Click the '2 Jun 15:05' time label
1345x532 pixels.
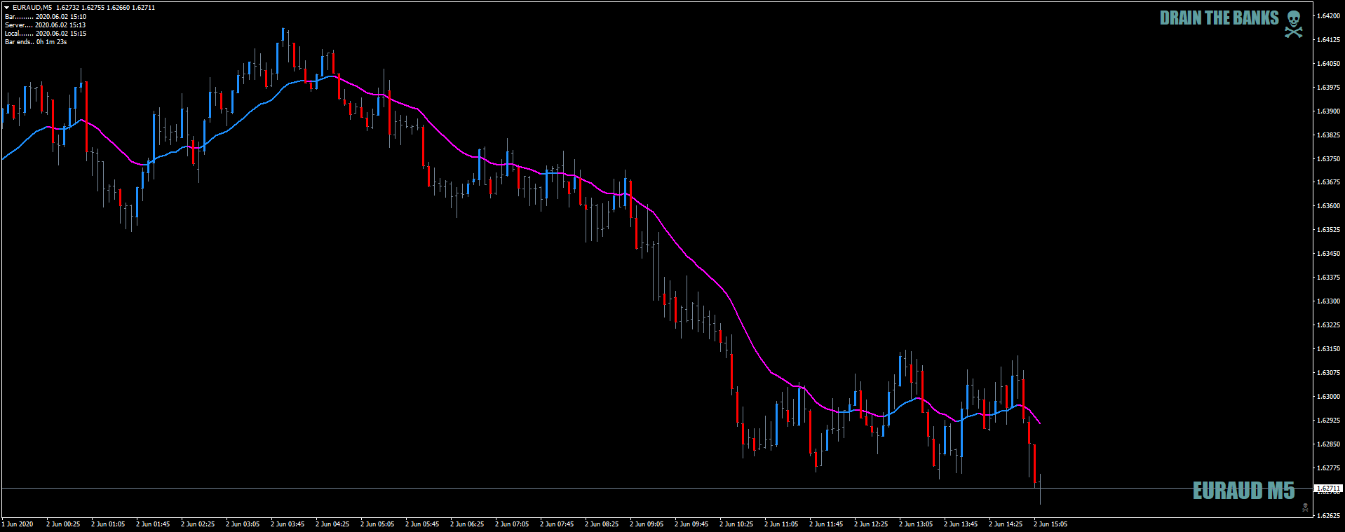[x=1050, y=524]
